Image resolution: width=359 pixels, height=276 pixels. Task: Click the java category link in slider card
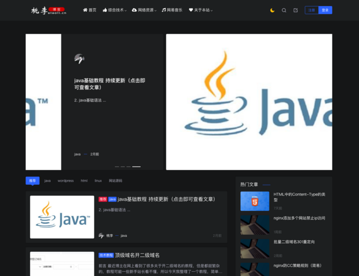pos(77,154)
